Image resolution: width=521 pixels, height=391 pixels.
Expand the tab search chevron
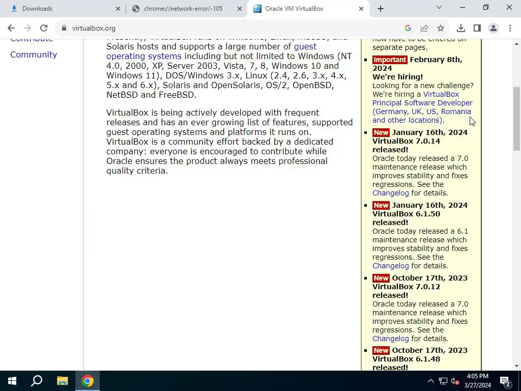[x=439, y=7]
